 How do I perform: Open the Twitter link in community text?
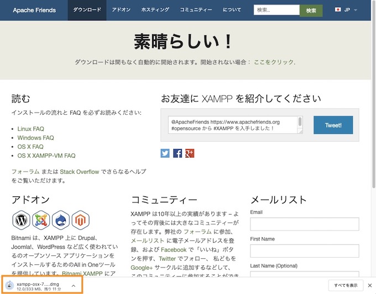tap(167, 259)
